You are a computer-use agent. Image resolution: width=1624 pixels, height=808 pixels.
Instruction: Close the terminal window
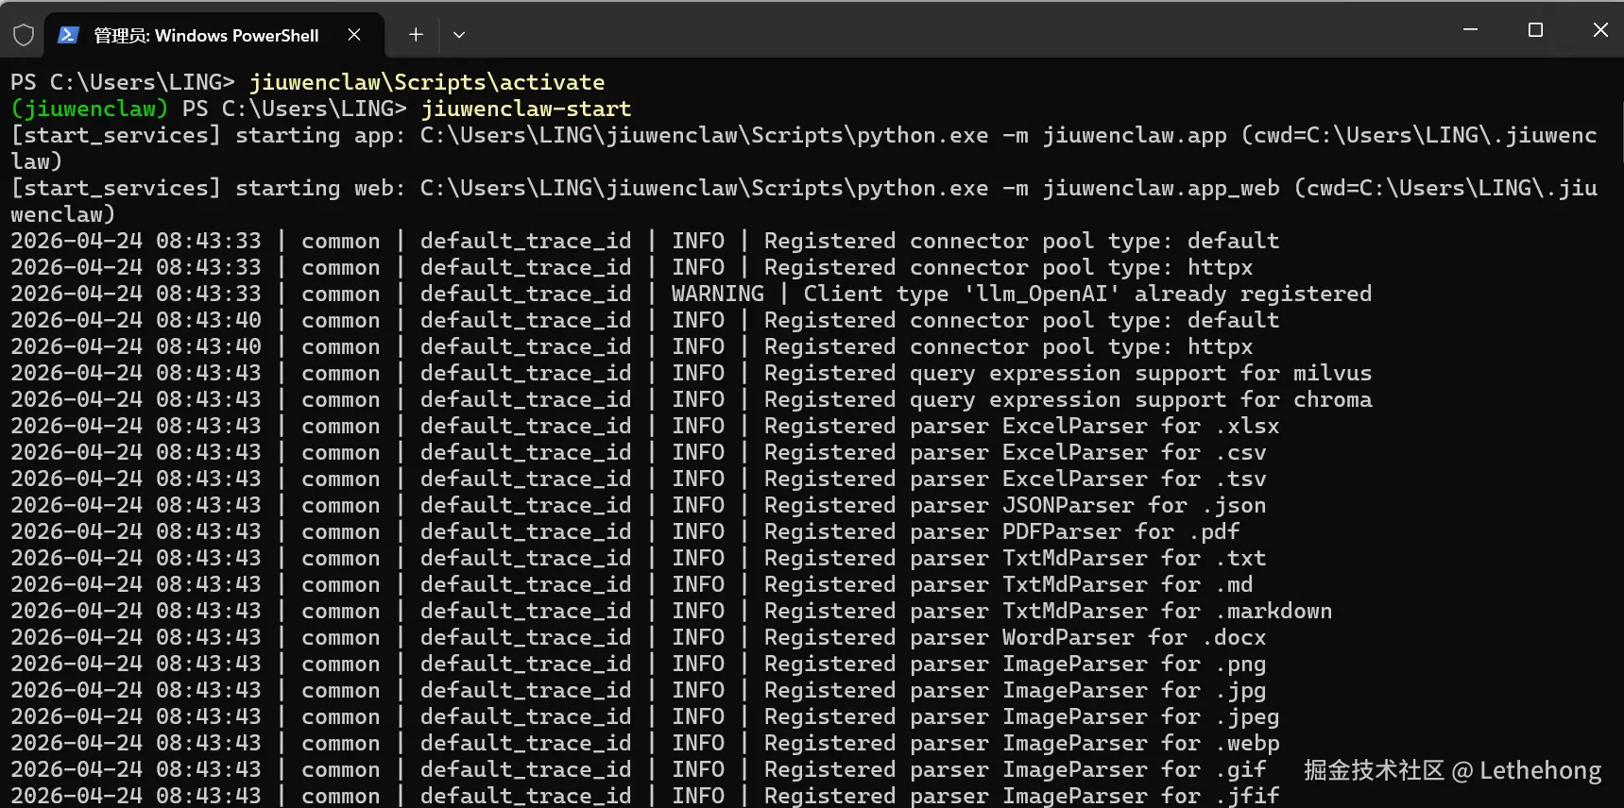(1600, 30)
